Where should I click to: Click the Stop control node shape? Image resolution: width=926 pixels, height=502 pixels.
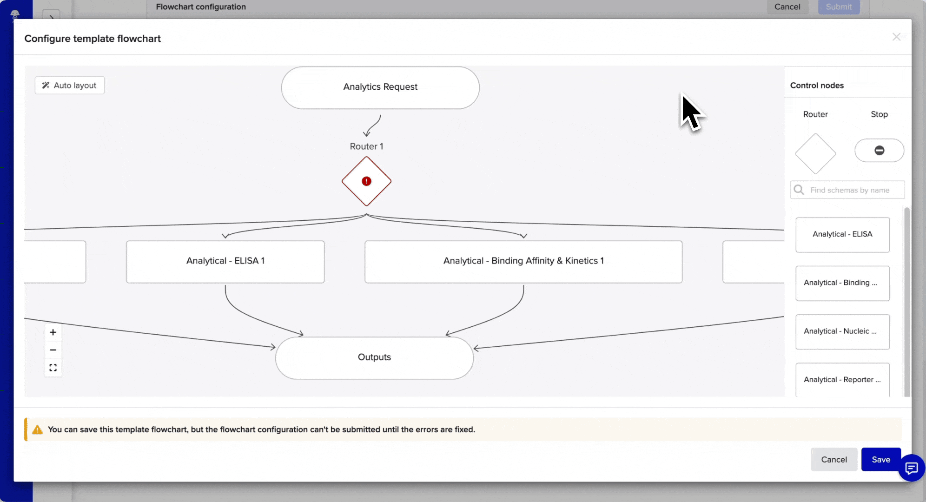point(879,150)
